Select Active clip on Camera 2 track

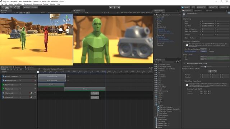(x=85, y=89)
